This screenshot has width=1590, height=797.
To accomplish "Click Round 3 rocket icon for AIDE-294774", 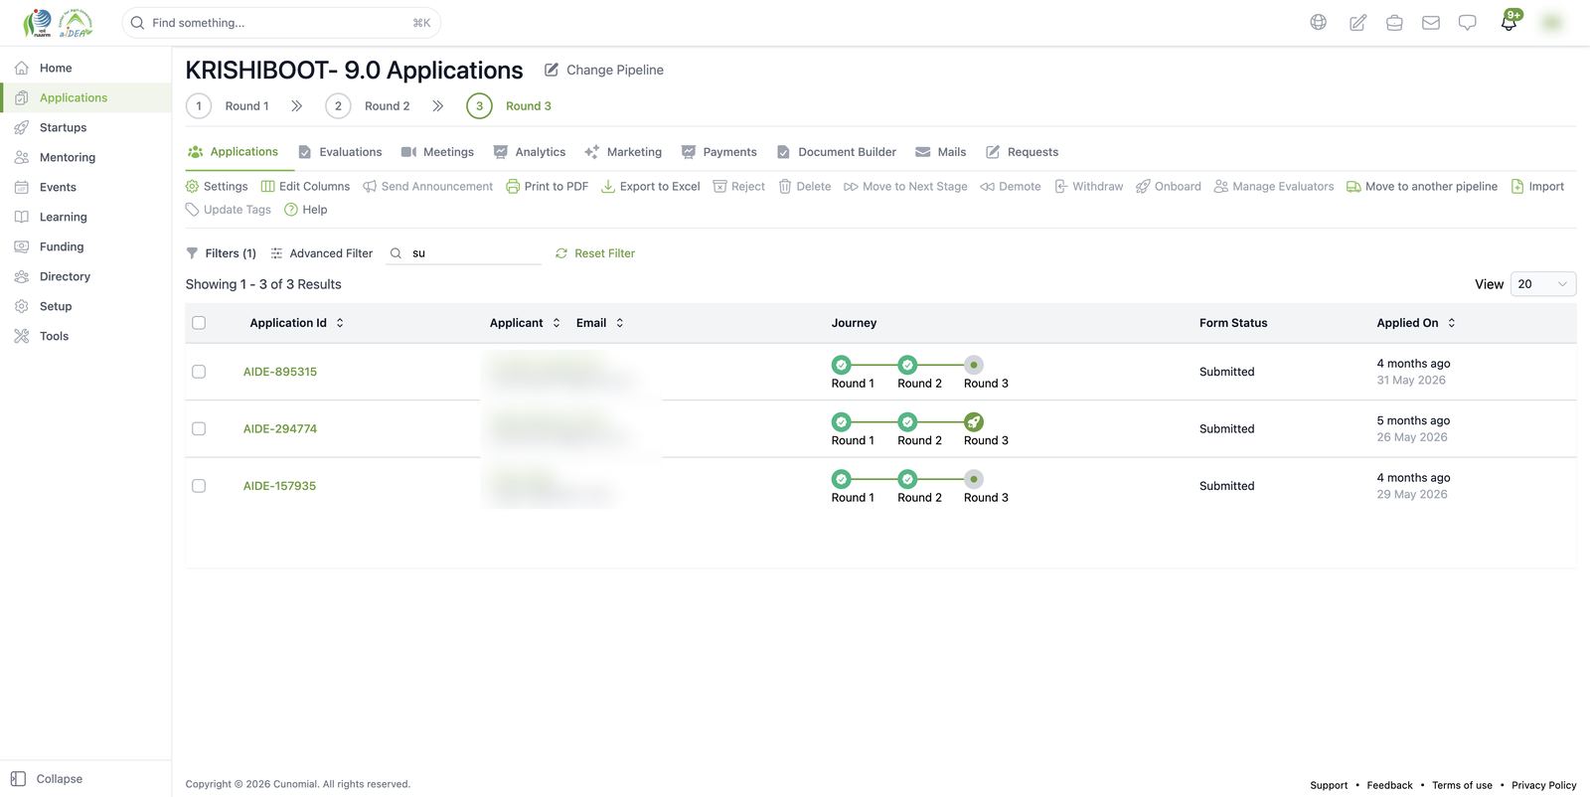I will pos(974,422).
